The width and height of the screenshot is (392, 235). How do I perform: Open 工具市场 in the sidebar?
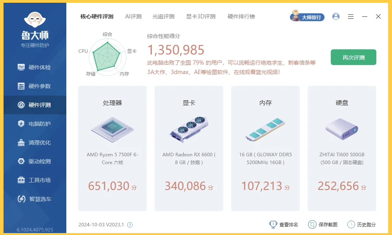click(x=35, y=180)
